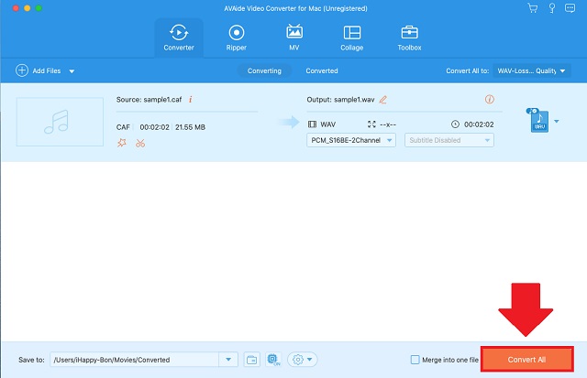
Task: Show output media info icon
Action: [489, 100]
